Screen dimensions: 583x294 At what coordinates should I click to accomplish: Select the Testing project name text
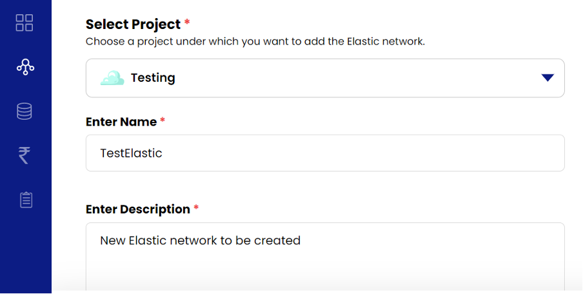(x=153, y=78)
